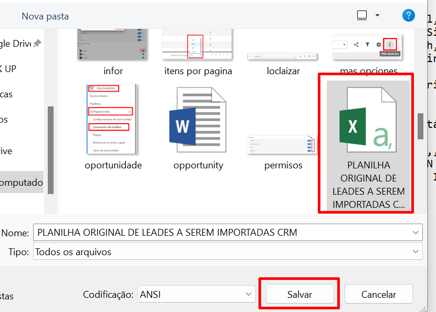Click the Nome file name input field

[x=228, y=233]
